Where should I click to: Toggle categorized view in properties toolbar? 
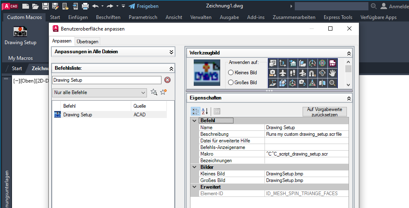pos(195,111)
